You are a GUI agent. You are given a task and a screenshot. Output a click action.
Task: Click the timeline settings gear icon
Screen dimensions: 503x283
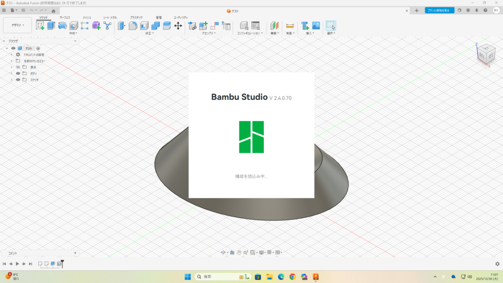pos(497,264)
